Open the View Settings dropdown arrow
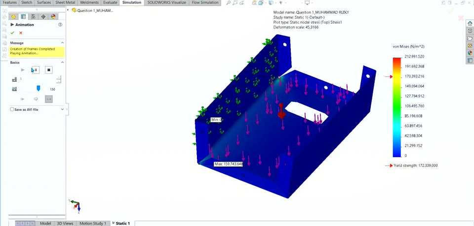The width and height of the screenshot is (474, 226). (x=312, y=3)
